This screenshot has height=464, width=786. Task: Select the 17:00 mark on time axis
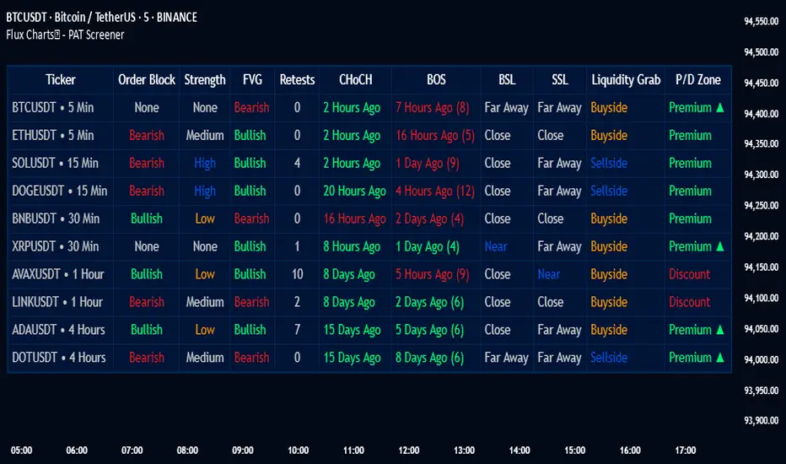point(685,451)
